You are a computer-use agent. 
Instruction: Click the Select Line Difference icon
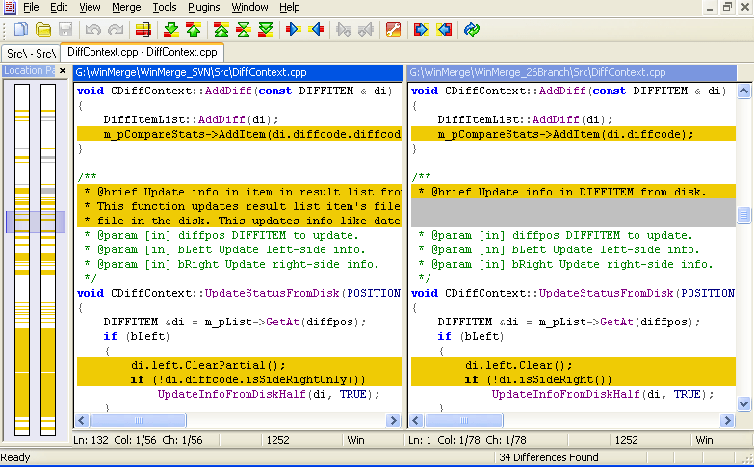[143, 30]
